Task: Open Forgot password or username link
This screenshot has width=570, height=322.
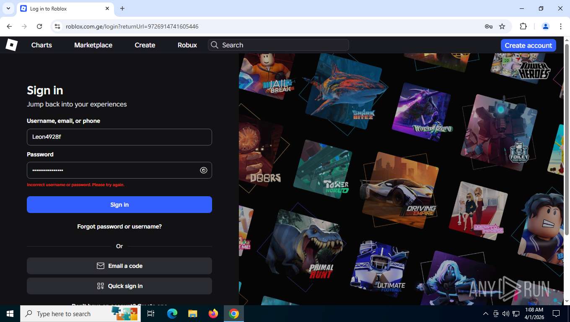Action: (119, 226)
